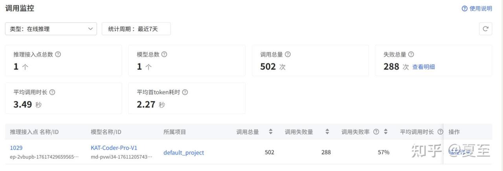The height and width of the screenshot is (171, 503).
Task: Click 查看明细 link for failures
Action: tap(423, 67)
